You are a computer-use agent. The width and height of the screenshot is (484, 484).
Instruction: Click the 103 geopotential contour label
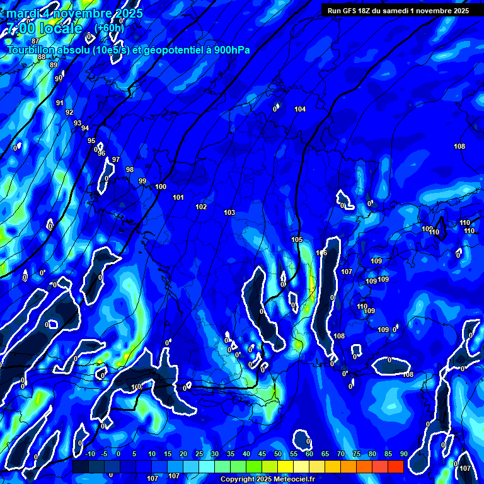tap(229, 213)
